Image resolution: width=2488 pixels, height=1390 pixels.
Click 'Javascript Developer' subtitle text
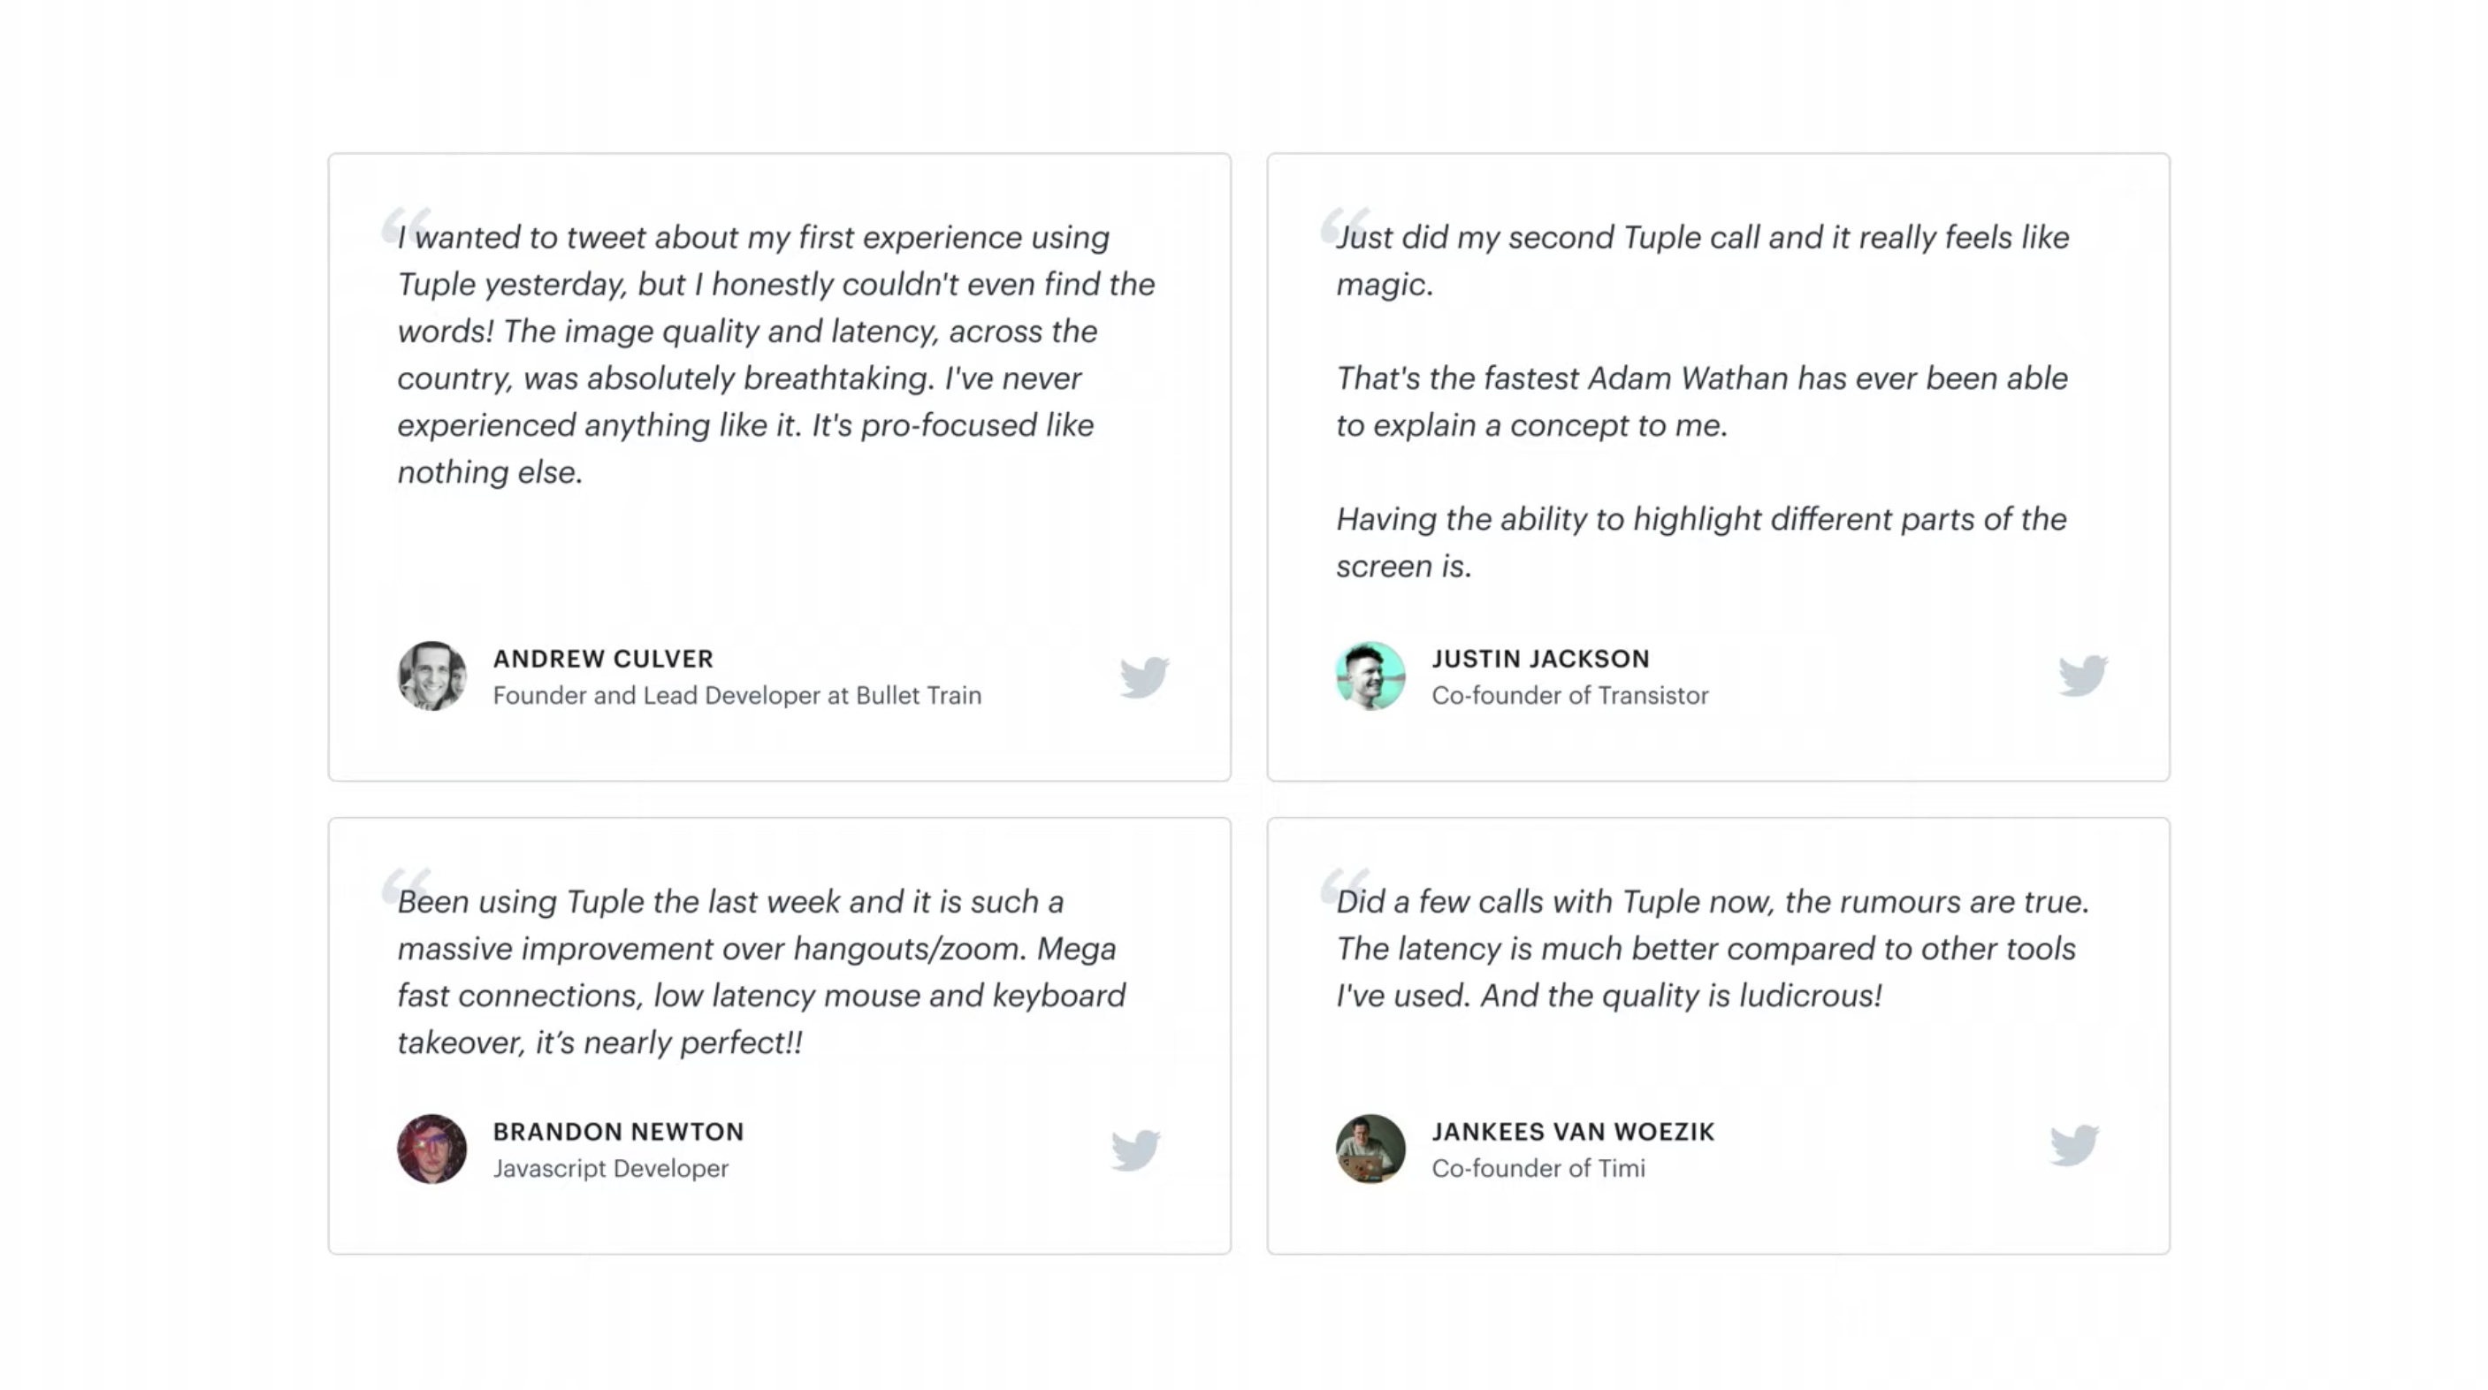tap(610, 1168)
